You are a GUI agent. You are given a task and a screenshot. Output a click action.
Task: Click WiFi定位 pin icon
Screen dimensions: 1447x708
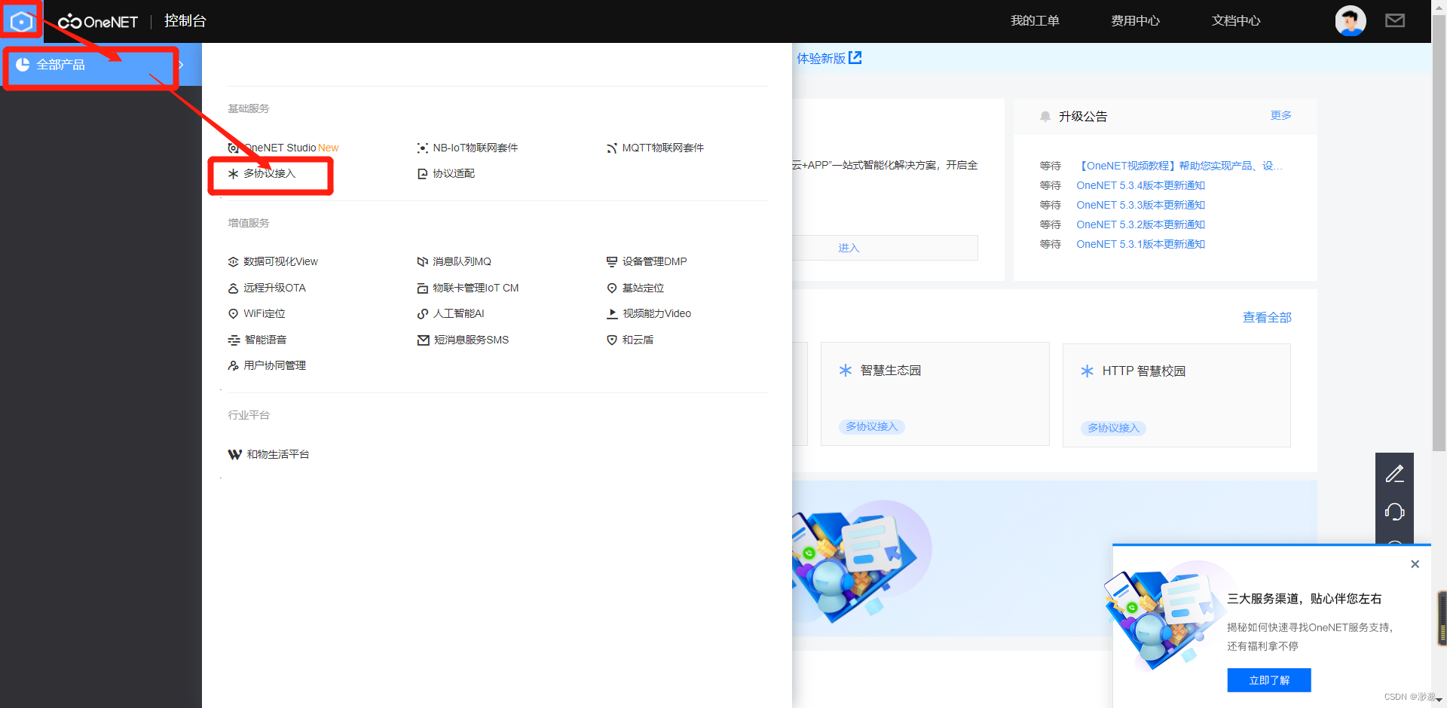(x=234, y=314)
